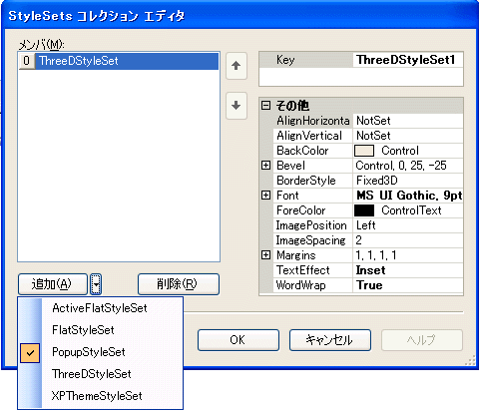Expand the Font property

[265, 196]
